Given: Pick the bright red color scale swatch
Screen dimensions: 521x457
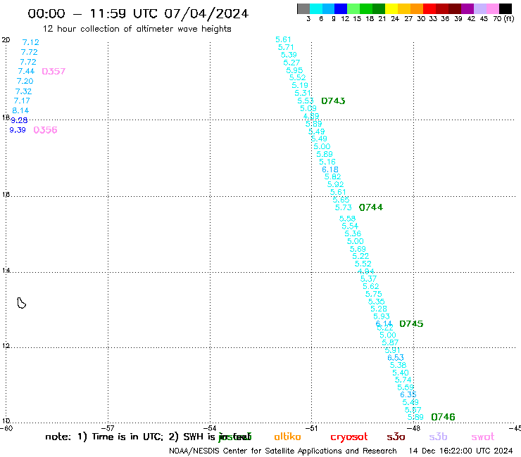Looking at the screenshot, I should pyautogui.click(x=429, y=8).
